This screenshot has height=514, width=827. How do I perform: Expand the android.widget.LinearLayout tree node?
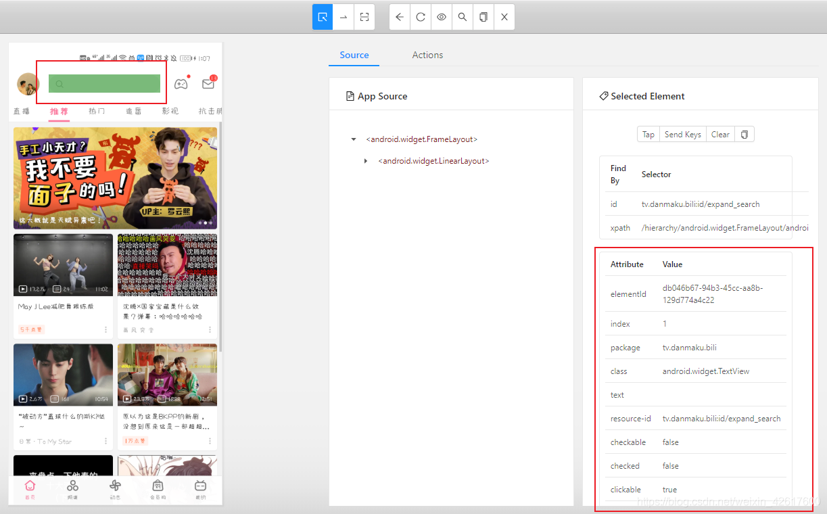[366, 161]
